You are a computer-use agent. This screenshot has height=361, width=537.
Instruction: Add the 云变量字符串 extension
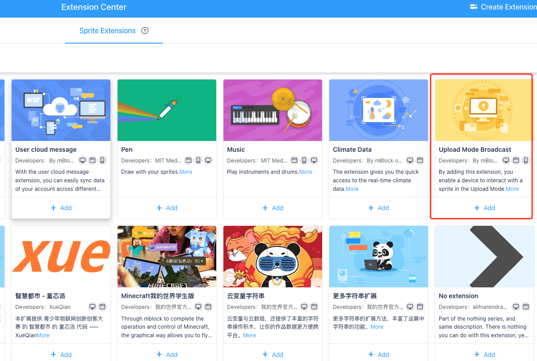273,354
